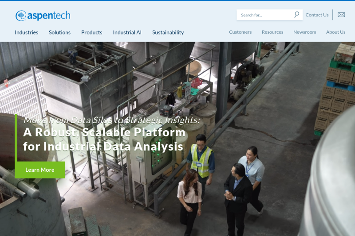Visit the Newsroom link
Screen dimensions: 355x236
[304, 32]
